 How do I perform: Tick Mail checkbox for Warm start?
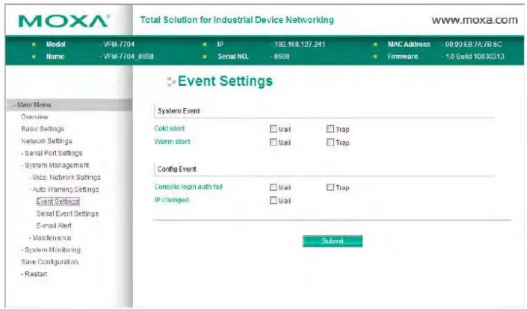[x=273, y=143]
